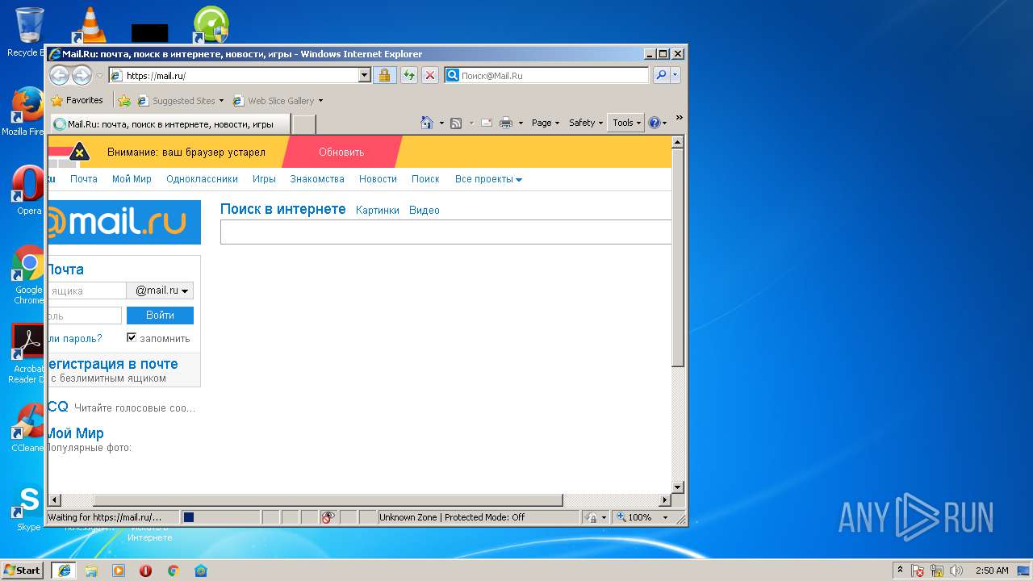Viewport: 1033px width, 581px height.
Task: Open the popup blocker status icon
Action: point(328,517)
